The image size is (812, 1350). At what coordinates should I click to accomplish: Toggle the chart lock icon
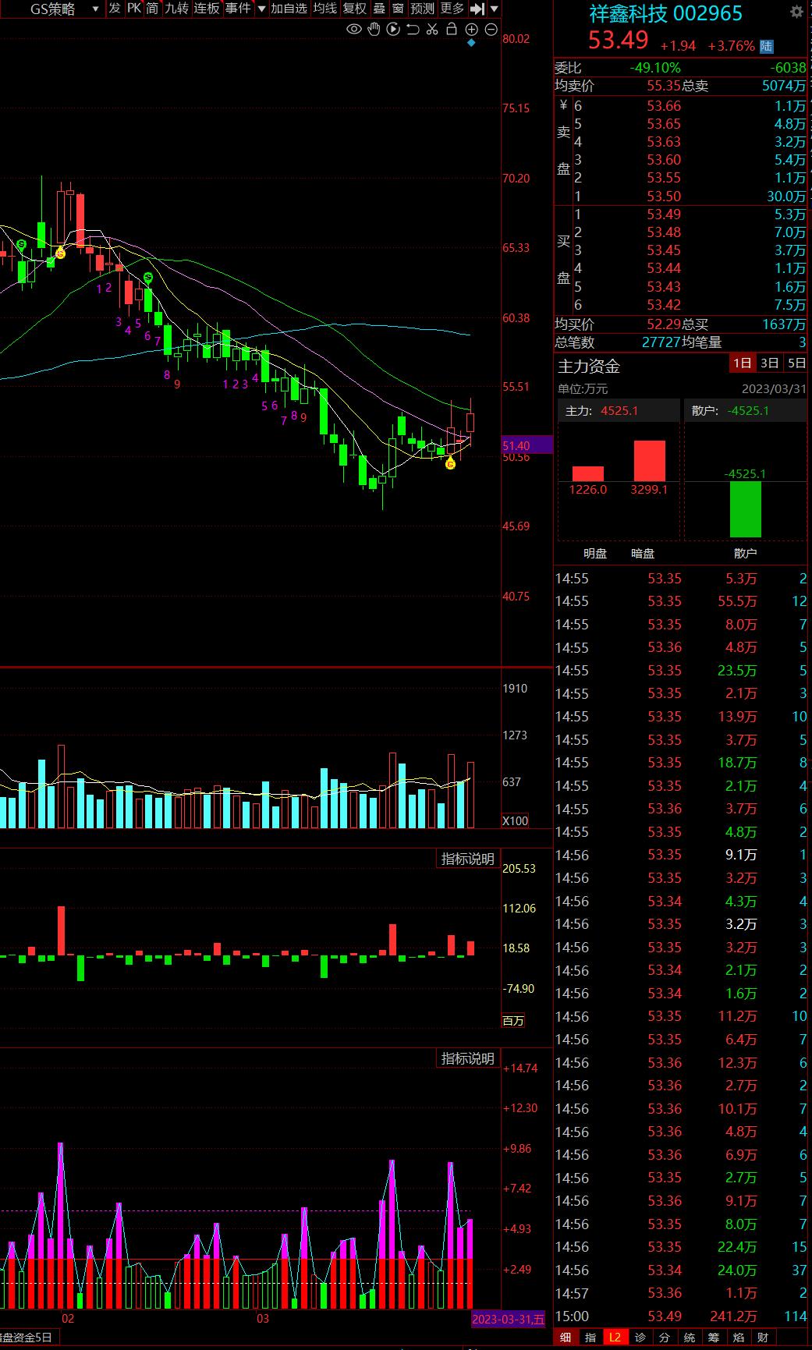click(x=452, y=30)
